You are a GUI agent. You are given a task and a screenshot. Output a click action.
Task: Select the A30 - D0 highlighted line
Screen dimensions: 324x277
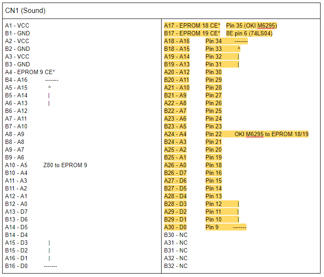(x=175, y=227)
